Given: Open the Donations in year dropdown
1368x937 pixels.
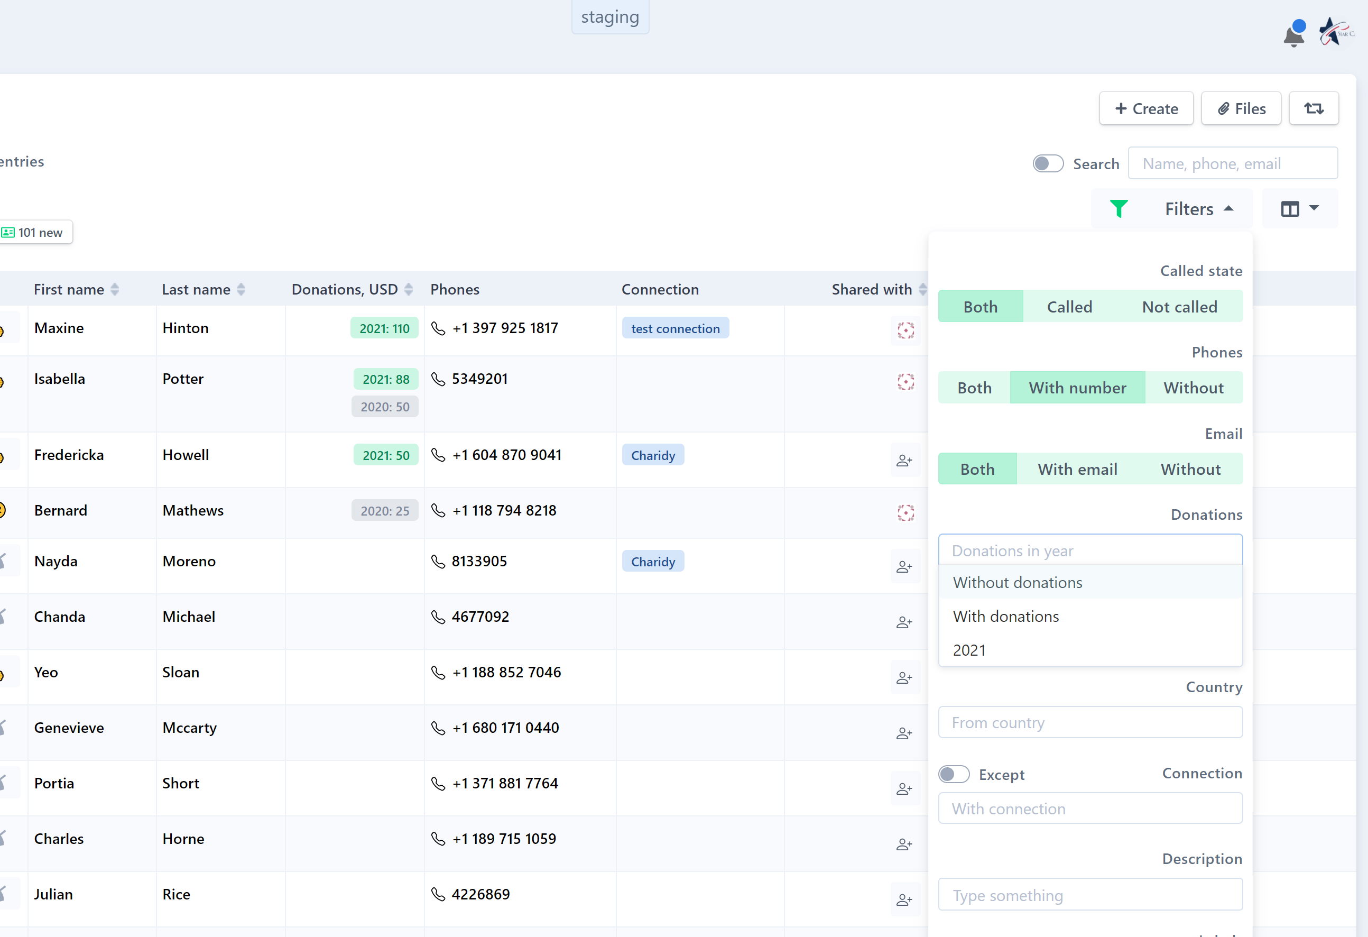Looking at the screenshot, I should (x=1089, y=549).
